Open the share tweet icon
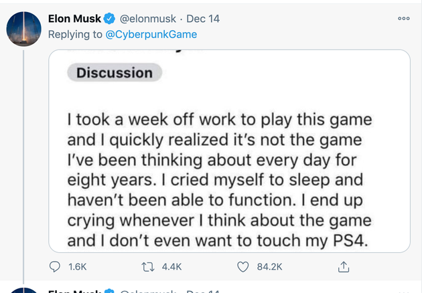This screenshot has width=422, height=293. [344, 267]
